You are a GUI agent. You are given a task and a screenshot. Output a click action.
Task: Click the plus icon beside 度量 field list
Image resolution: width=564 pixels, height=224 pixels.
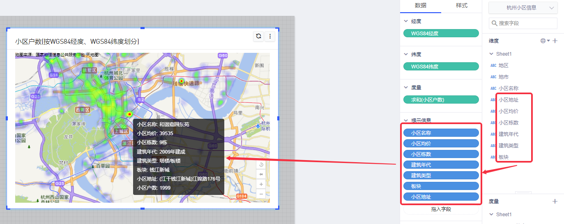pos(555,201)
